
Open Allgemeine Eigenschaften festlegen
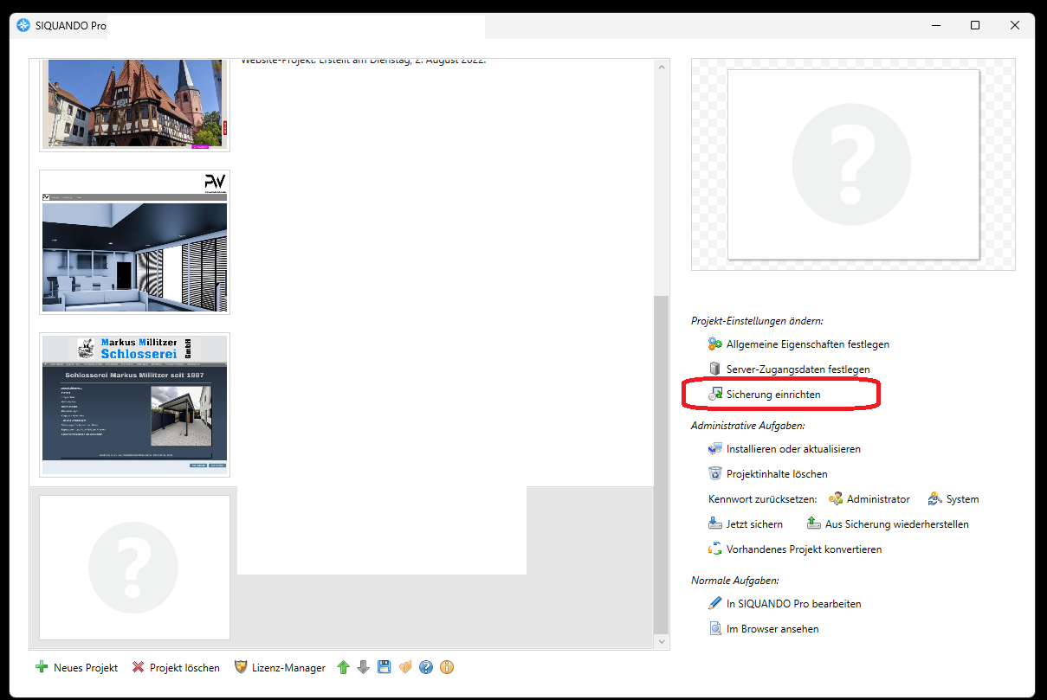pyautogui.click(x=798, y=344)
